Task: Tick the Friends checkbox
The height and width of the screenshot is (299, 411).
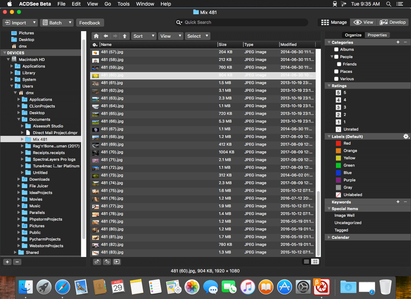Action: click(339, 64)
